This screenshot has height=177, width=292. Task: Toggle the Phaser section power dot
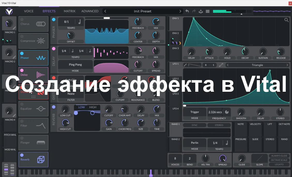coord(54,20)
